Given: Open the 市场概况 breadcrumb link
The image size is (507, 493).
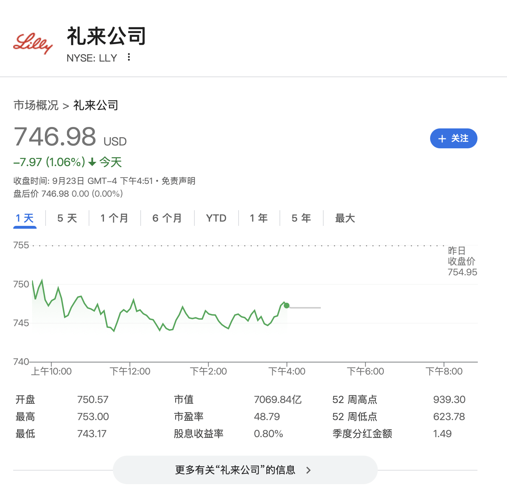Looking at the screenshot, I should (x=36, y=105).
